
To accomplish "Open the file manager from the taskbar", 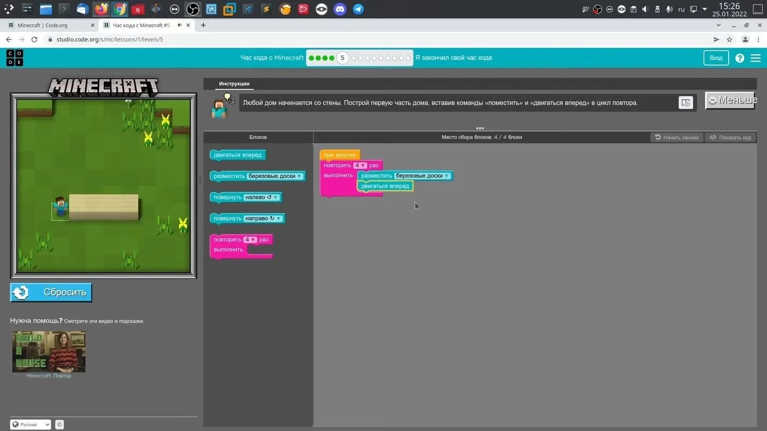I will click(x=46, y=9).
